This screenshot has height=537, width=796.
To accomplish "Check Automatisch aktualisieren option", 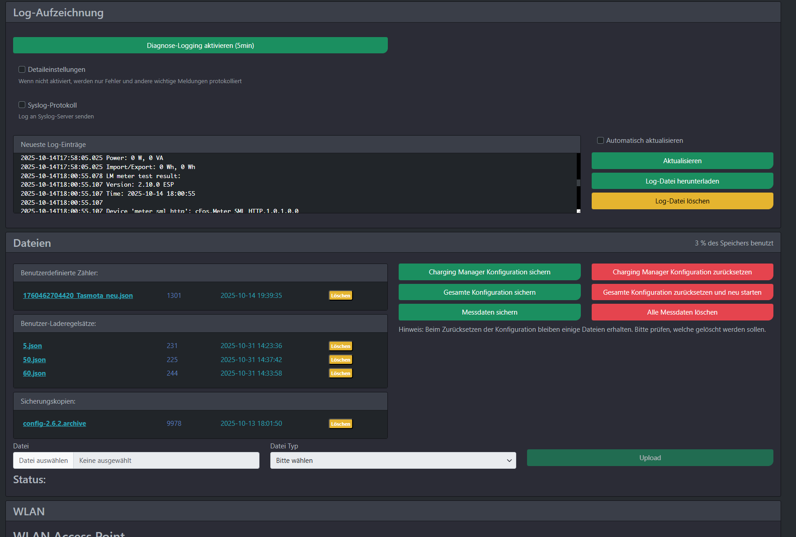I will pos(600,141).
